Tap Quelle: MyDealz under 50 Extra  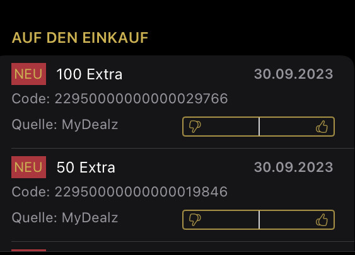point(65,218)
